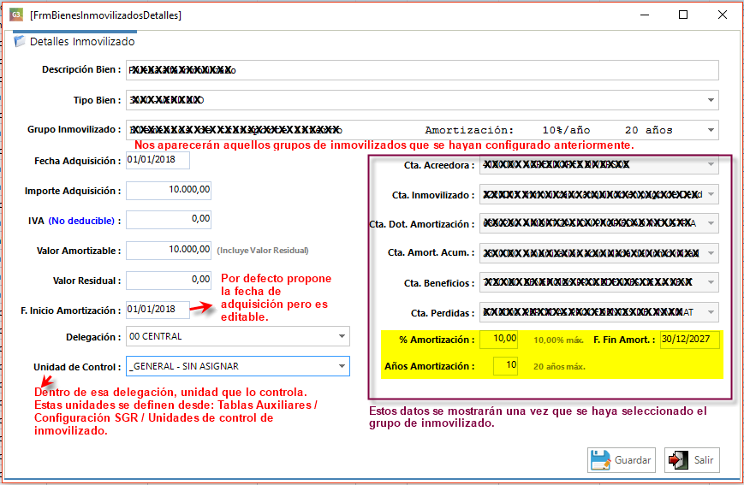
Task: Expand the Unidad de Control dropdown
Action: coord(342,366)
